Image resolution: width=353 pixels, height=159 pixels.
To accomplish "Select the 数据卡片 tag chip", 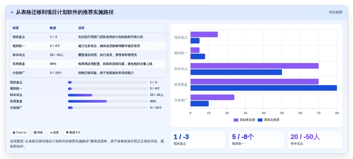I will [x=73, y=133].
